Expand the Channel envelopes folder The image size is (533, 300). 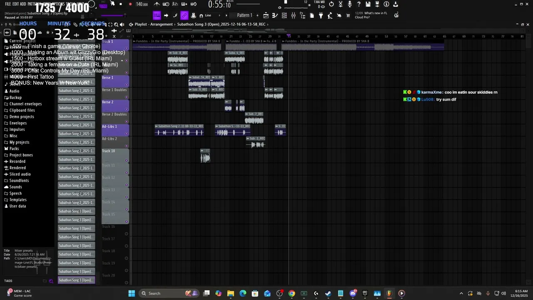25,104
